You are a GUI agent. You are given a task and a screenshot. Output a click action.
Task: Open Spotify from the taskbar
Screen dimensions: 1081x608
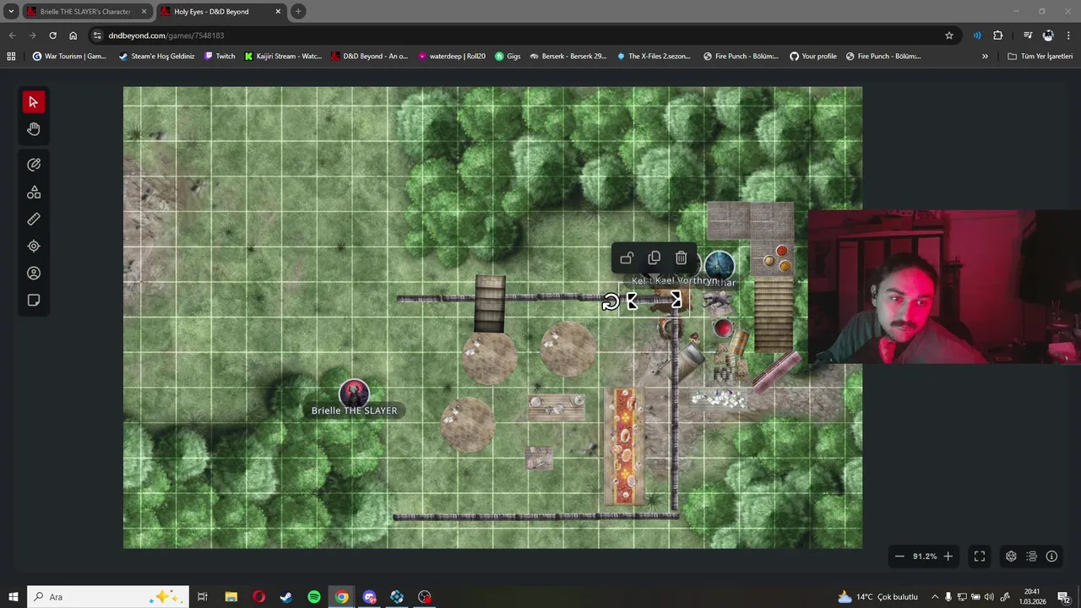(313, 597)
